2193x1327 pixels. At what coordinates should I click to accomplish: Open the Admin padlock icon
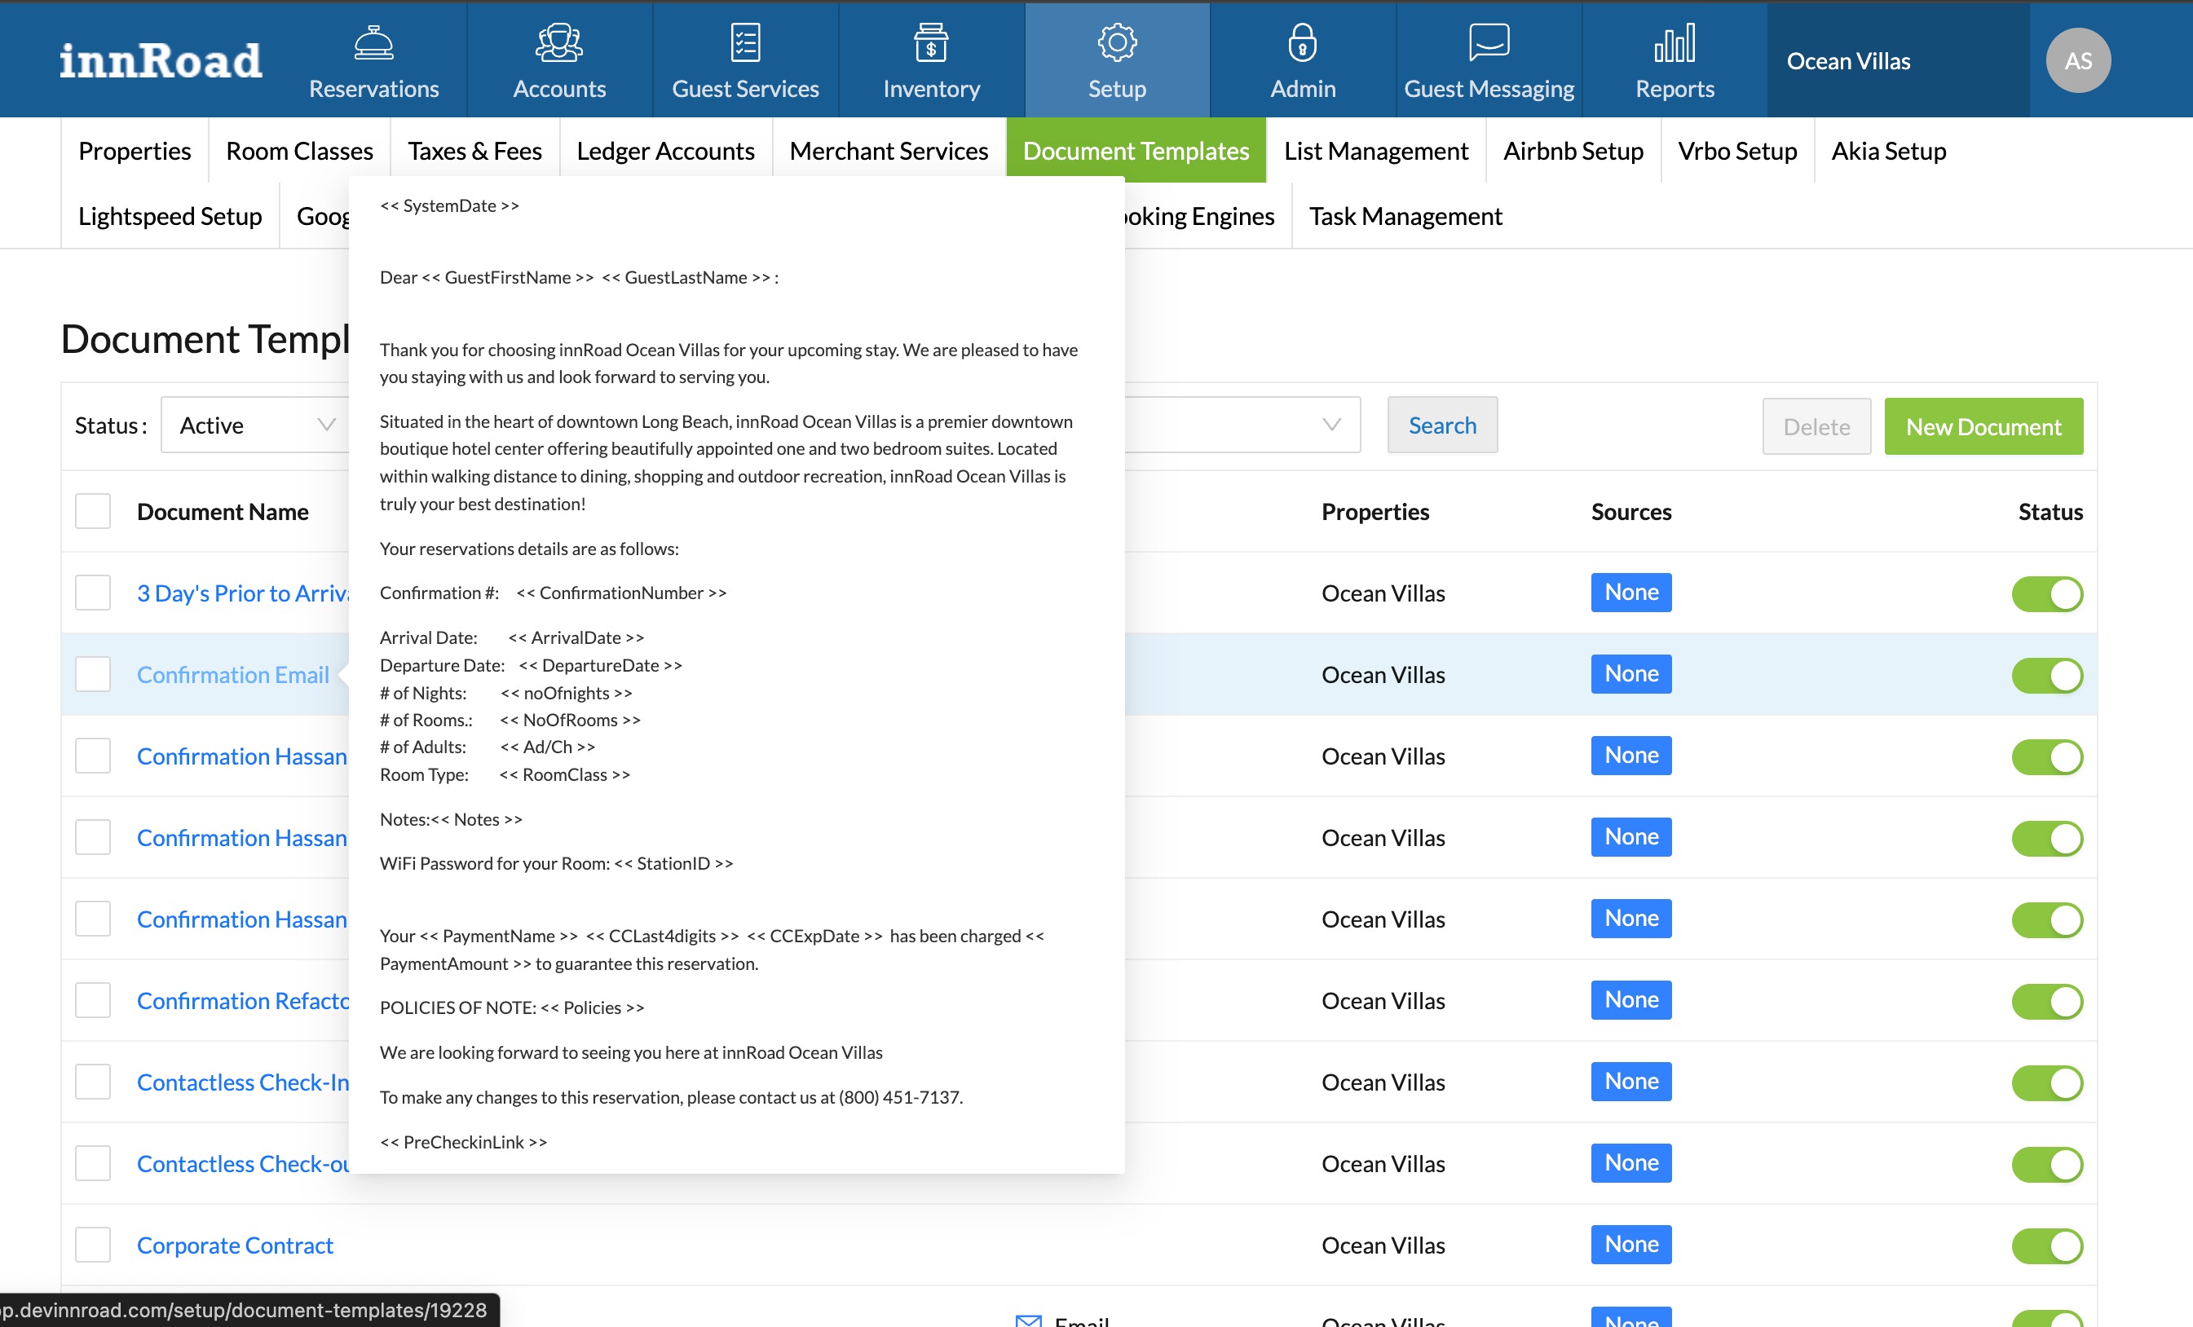coord(1302,42)
